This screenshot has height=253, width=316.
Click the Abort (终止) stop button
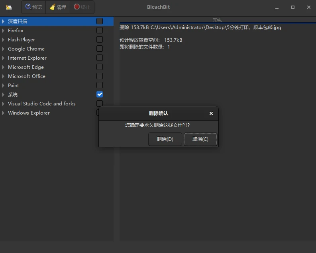click(82, 7)
